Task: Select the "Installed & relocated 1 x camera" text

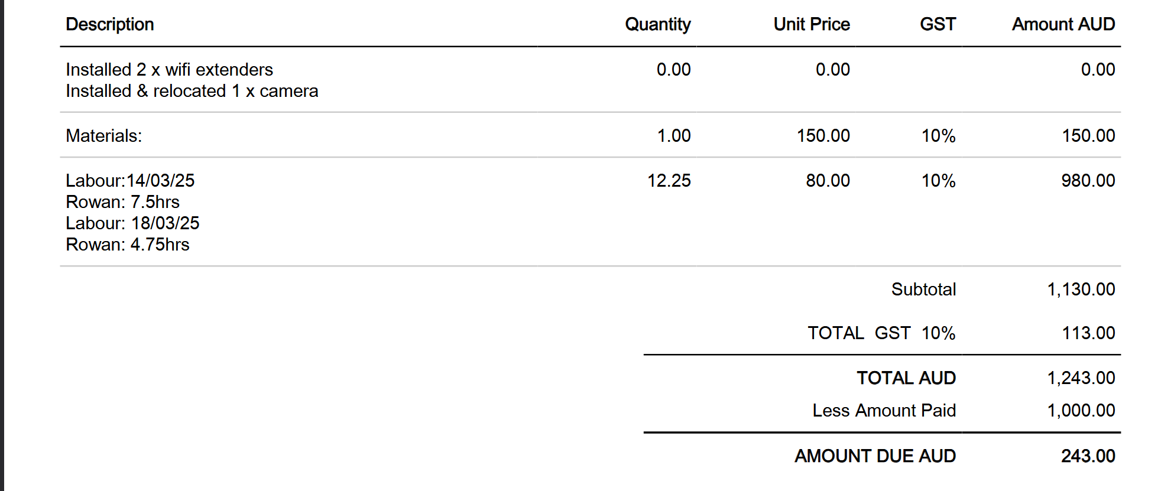Action: (192, 91)
